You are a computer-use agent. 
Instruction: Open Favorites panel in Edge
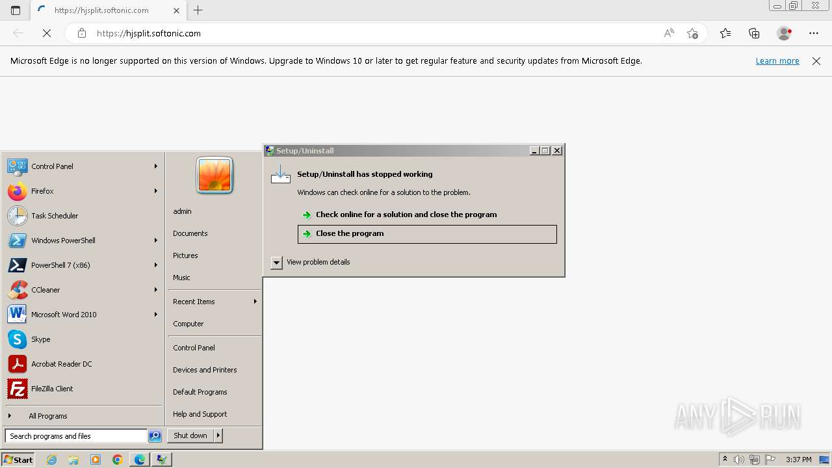725,33
